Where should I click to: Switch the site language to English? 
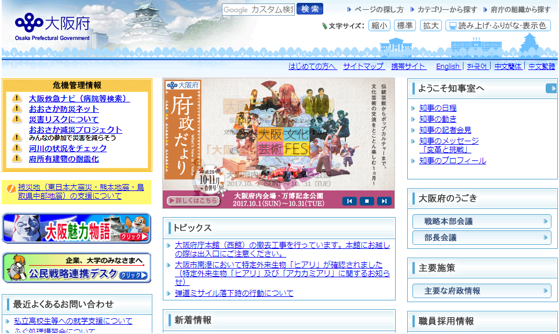tap(448, 66)
